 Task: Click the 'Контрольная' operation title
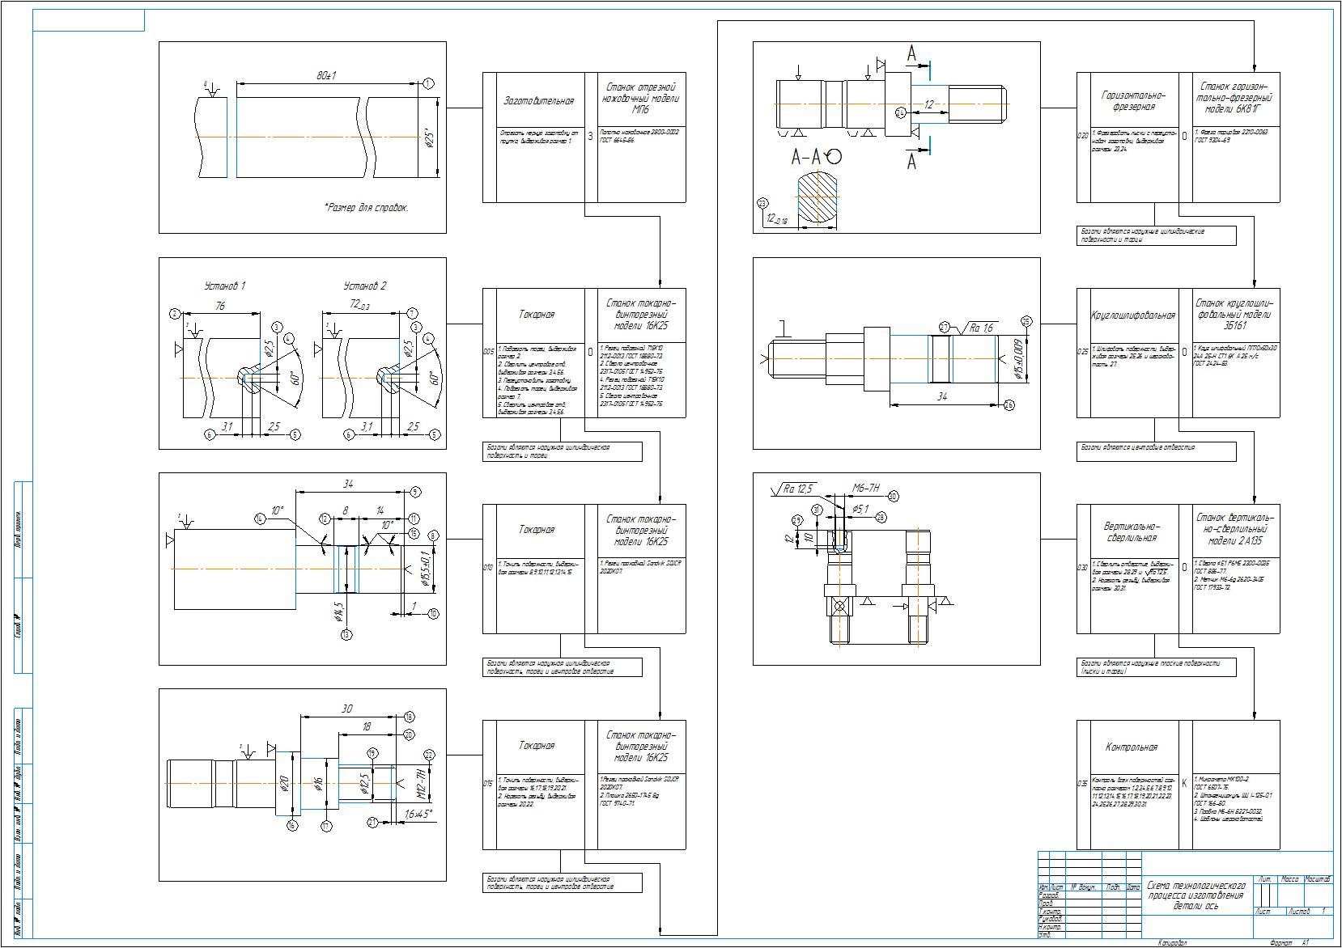point(1132,747)
